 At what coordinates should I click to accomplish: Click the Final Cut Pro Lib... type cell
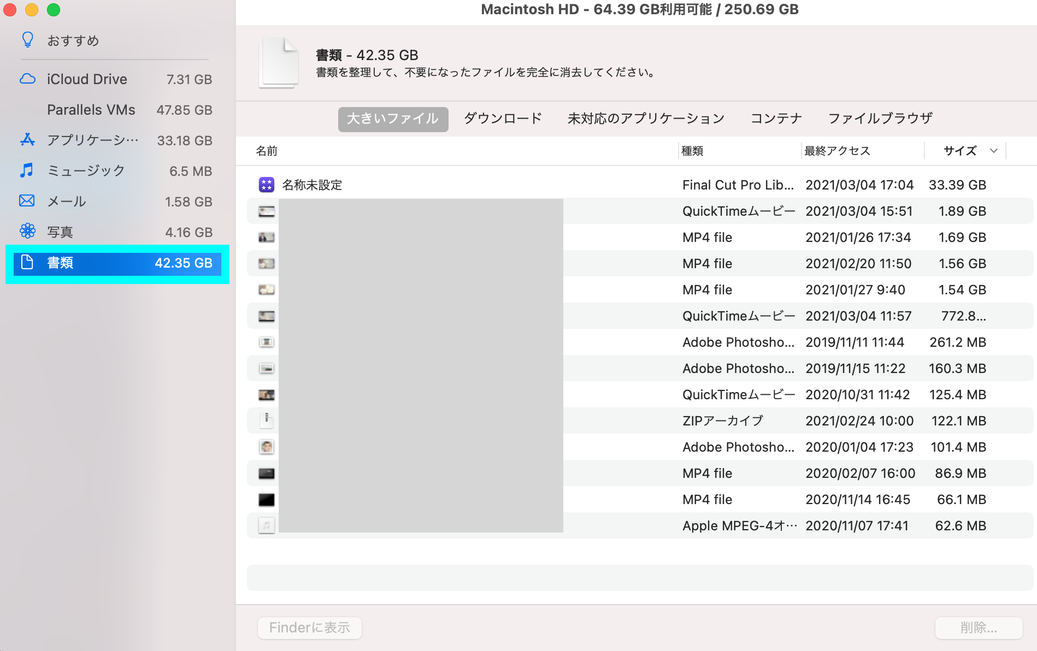pos(738,185)
